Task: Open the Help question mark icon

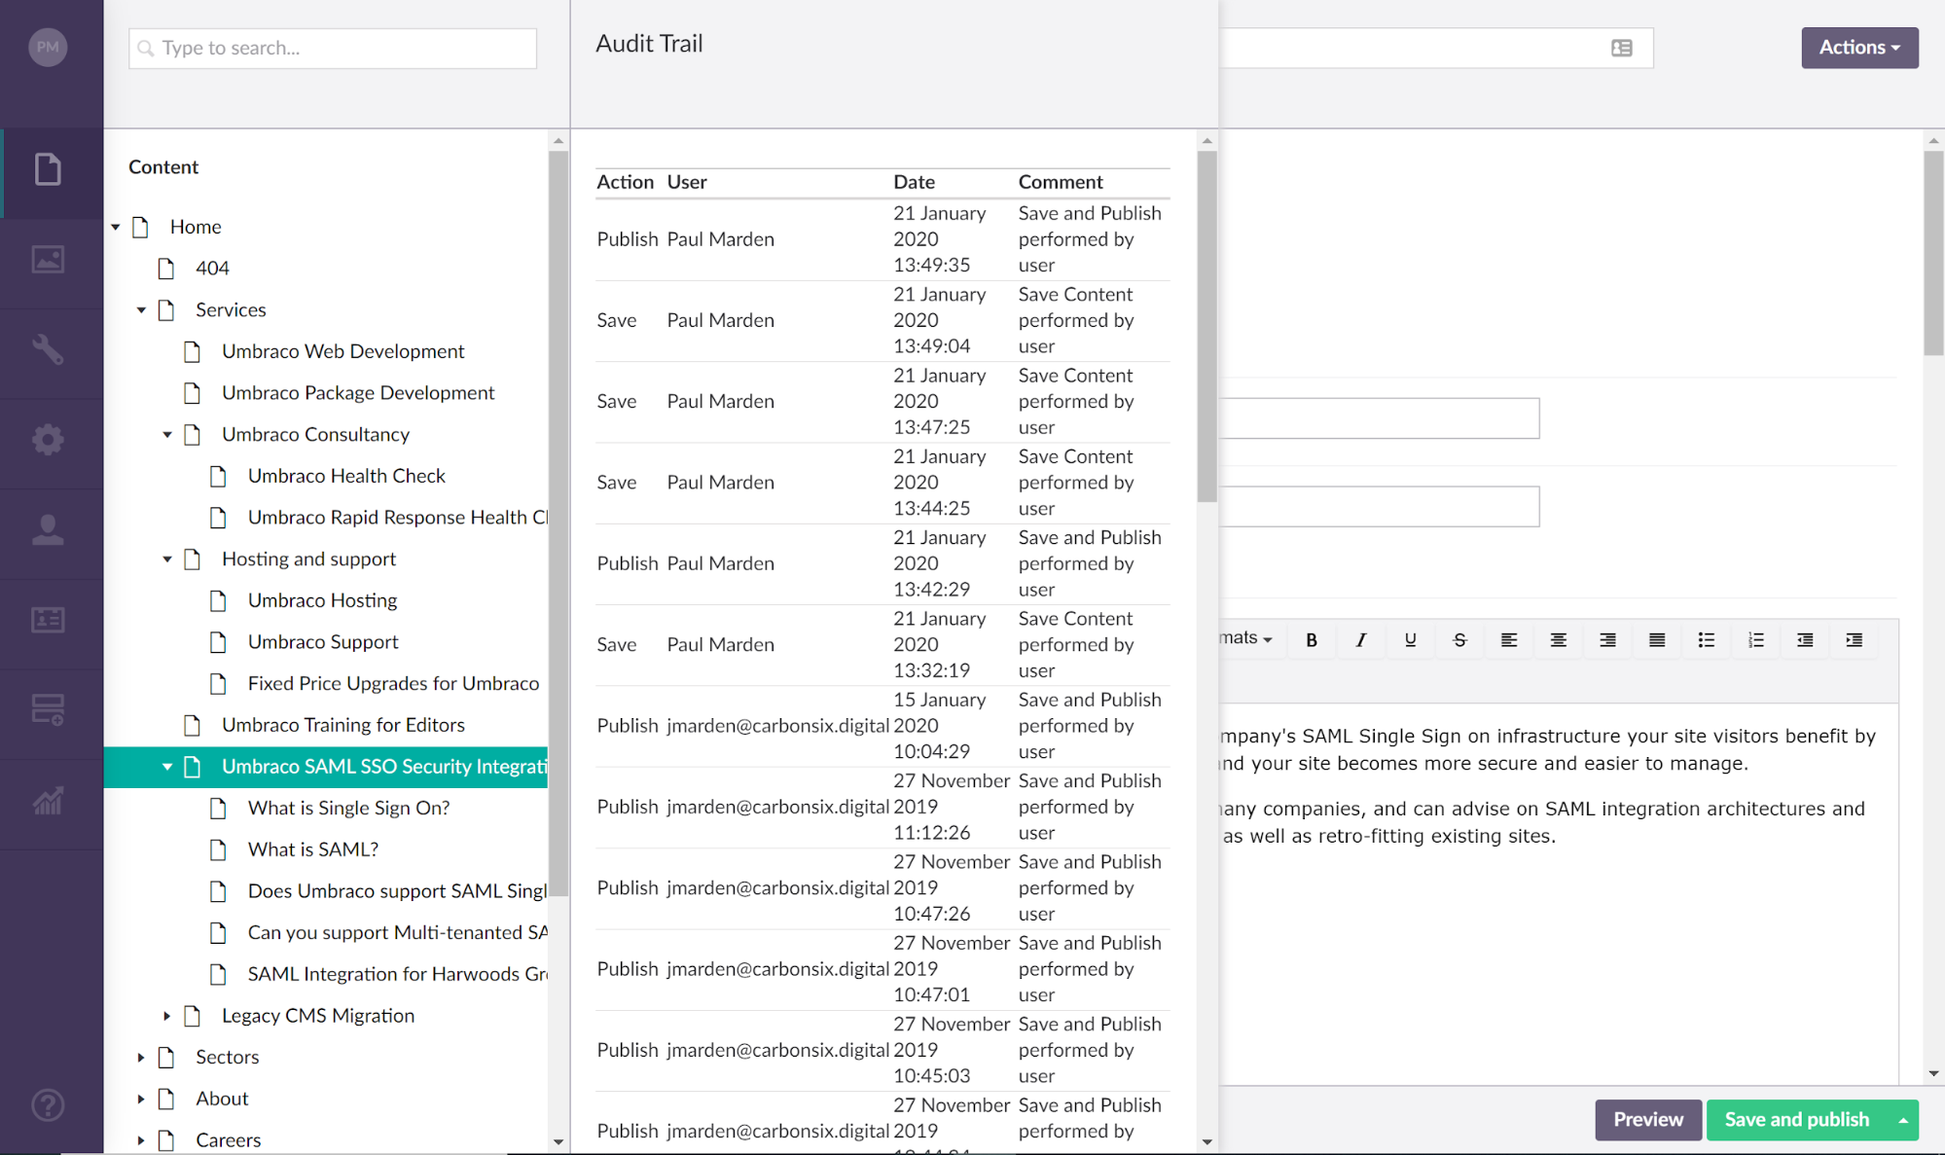Action: click(48, 1105)
